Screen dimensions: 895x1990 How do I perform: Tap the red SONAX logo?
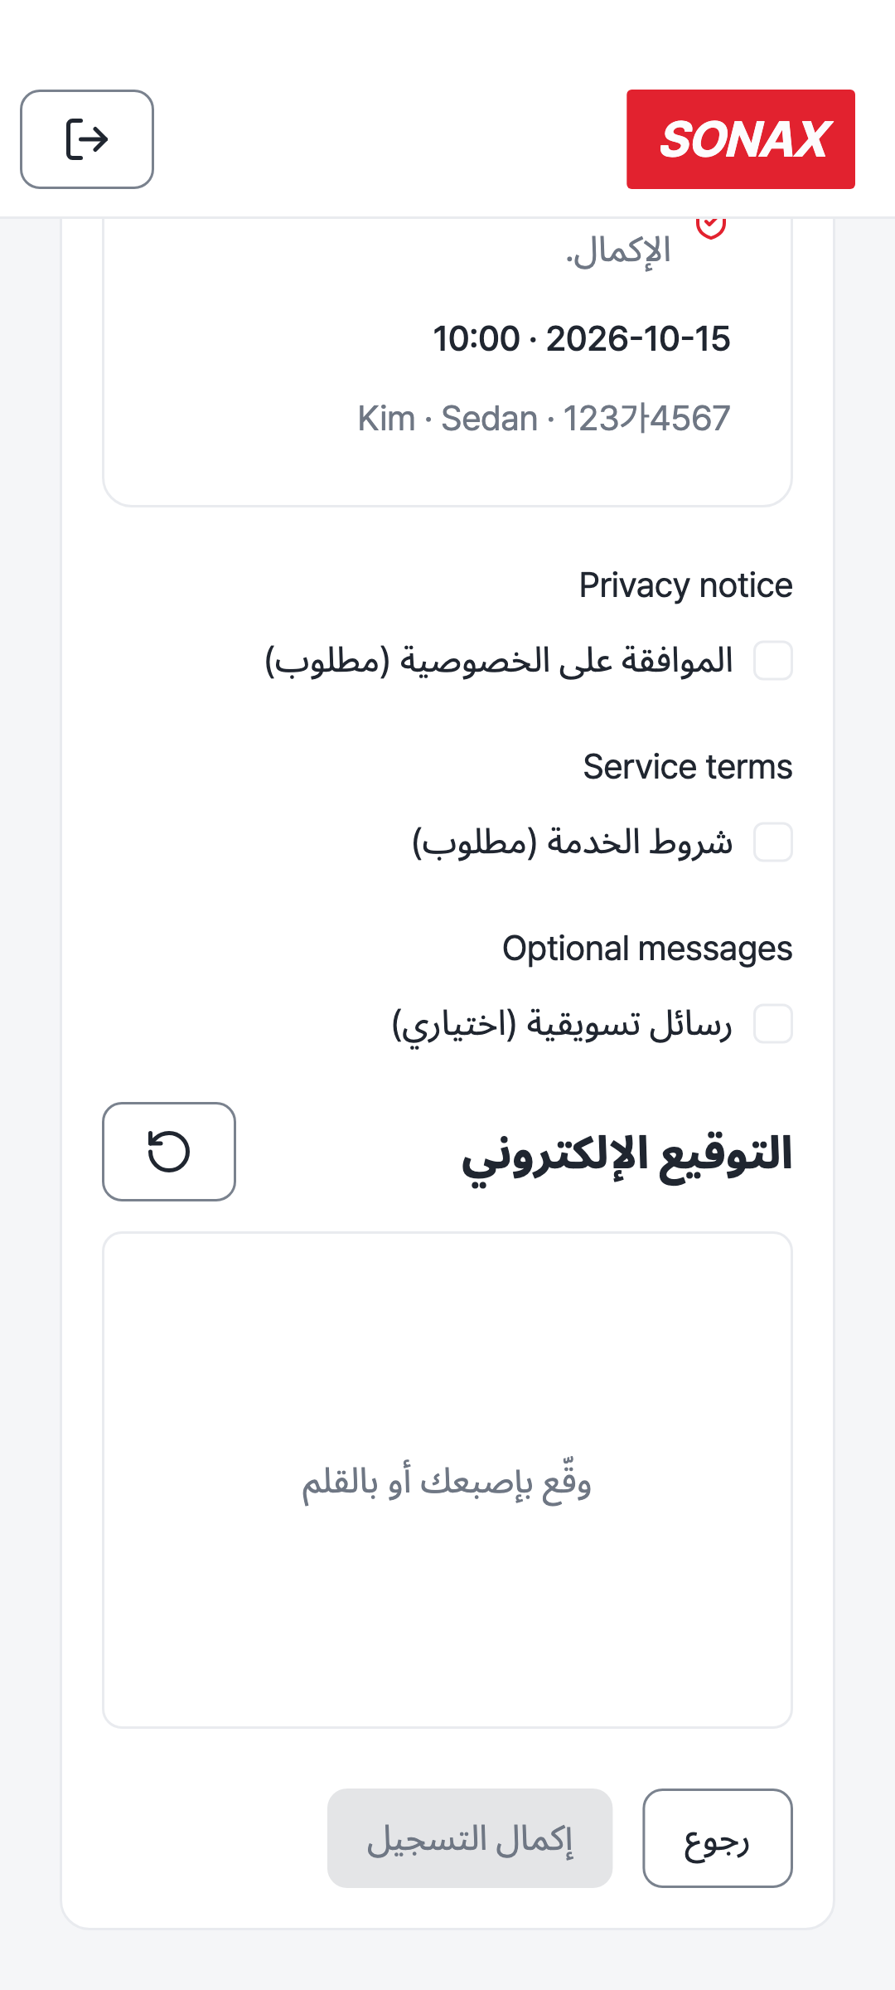tap(741, 139)
